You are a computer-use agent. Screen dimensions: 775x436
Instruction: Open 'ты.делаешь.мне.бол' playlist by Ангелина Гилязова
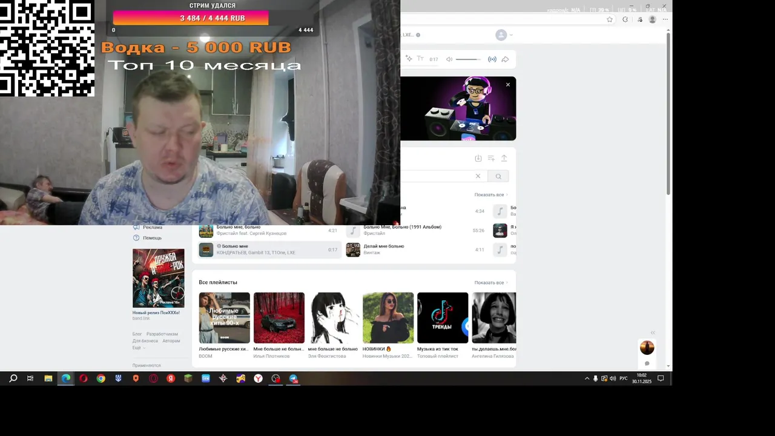pos(494,318)
